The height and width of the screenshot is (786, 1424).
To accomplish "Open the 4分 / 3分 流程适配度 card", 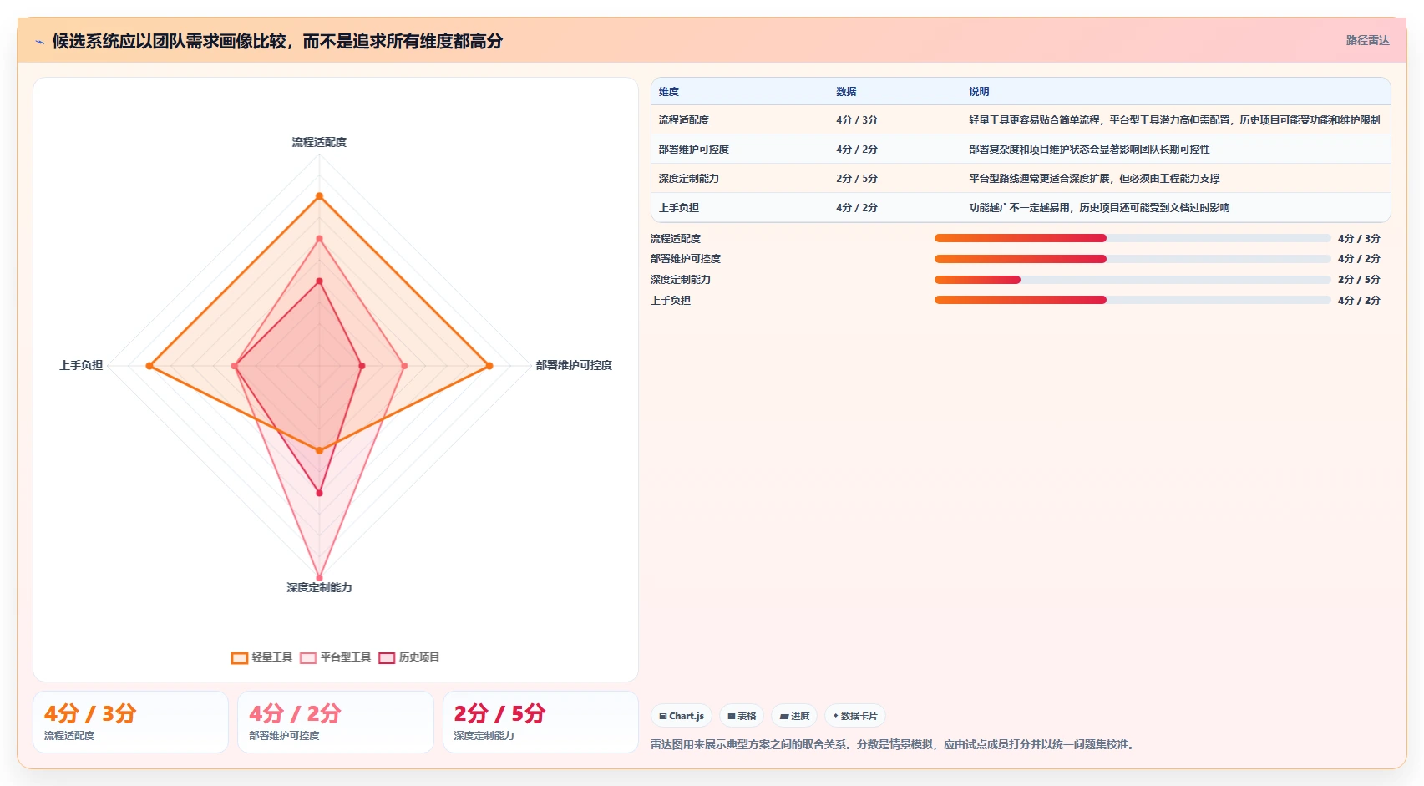I will click(130, 722).
